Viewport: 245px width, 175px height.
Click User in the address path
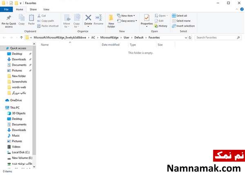click(127, 37)
